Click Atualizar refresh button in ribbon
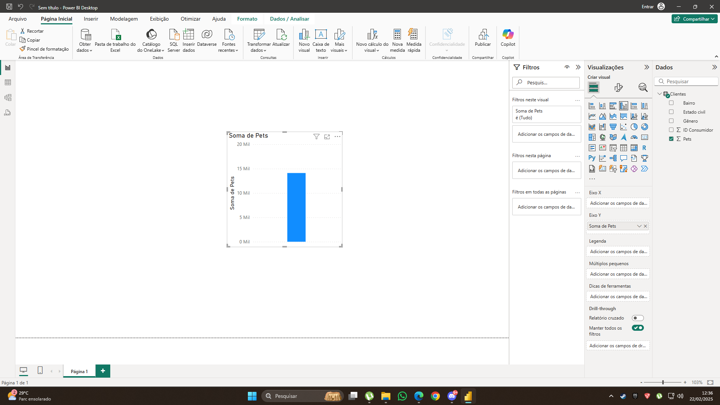This screenshot has height=405, width=720. [281, 38]
